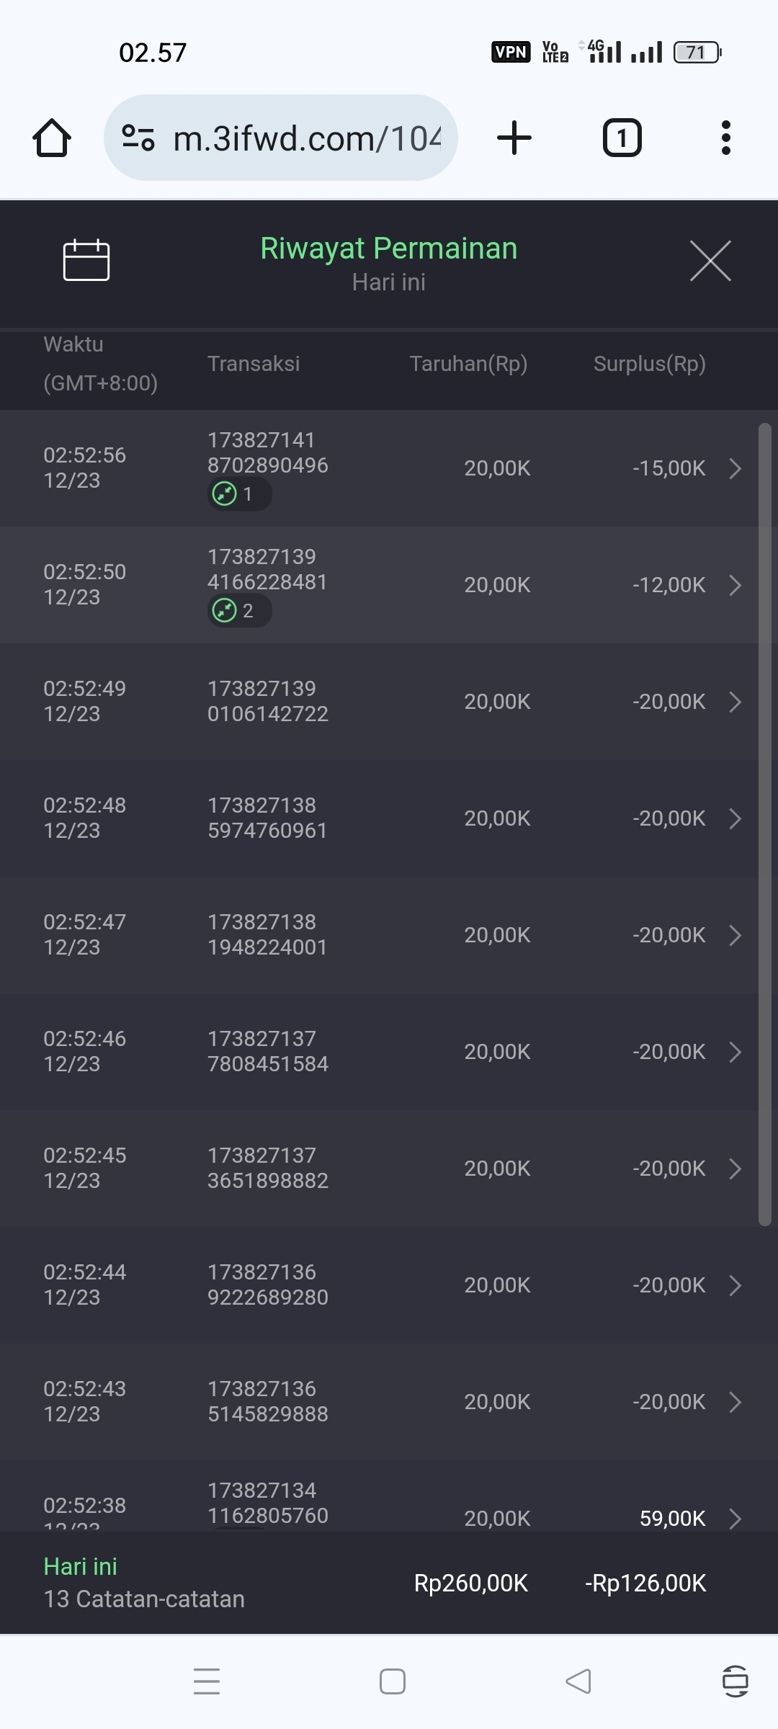
Task: Open the tab switcher showing 1 tab
Action: click(x=622, y=138)
